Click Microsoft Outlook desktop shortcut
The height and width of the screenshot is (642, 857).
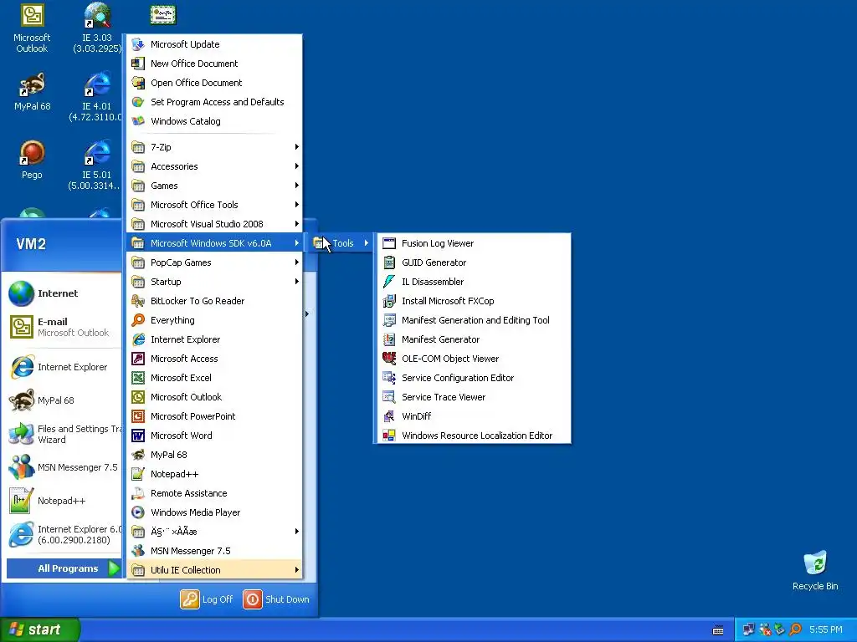tap(32, 28)
